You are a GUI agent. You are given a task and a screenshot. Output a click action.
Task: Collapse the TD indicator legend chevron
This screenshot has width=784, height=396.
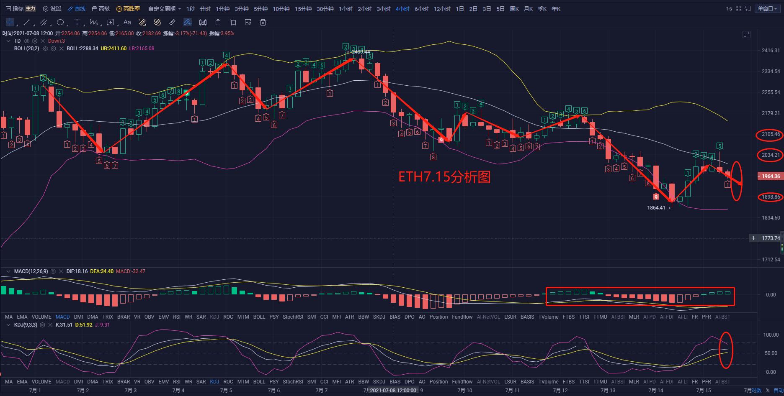tap(8, 41)
